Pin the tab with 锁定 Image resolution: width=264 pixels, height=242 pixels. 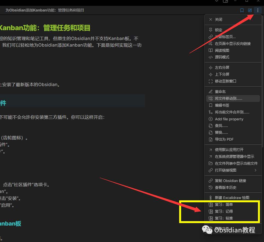233,30
